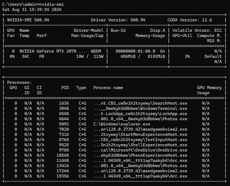Click the Process name column header
230x186 pixels.
click(x=108, y=88)
